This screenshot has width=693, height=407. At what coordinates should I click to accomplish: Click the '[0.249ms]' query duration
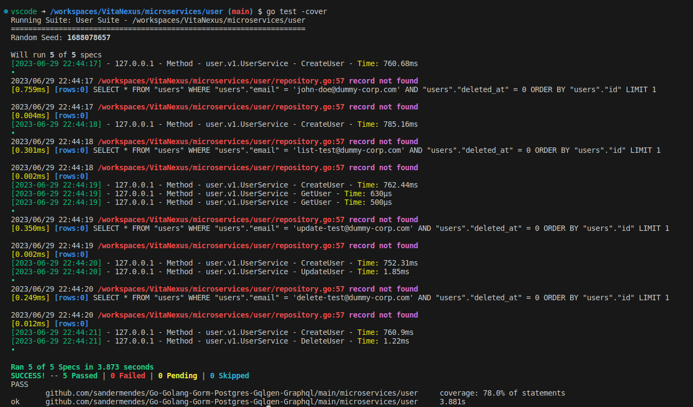click(30, 298)
